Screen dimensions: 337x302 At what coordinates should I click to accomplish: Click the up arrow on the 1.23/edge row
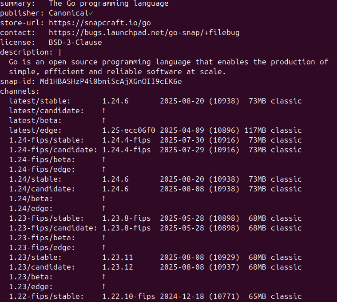click(104, 286)
